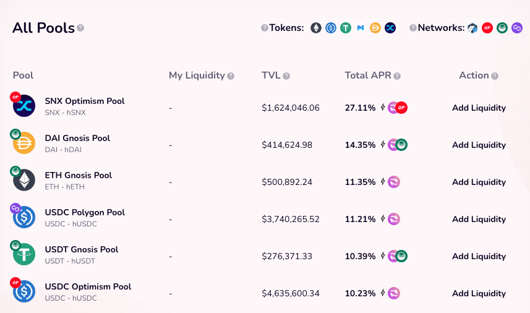
Task: Filter pools by DAI token icon
Action: click(x=375, y=28)
